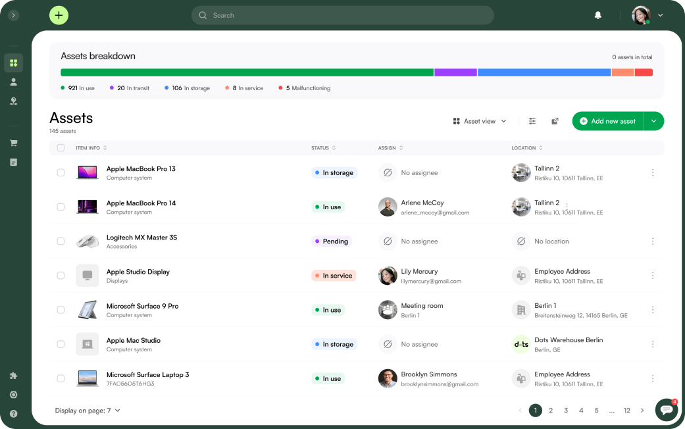Image resolution: width=685 pixels, height=429 pixels.
Task: Click the Search field
Action: pyautogui.click(x=342, y=15)
